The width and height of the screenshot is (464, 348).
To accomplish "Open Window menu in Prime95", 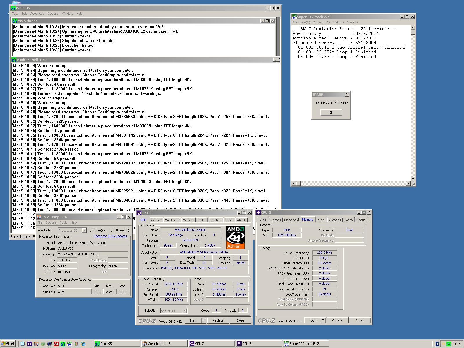I will (x=67, y=14).
